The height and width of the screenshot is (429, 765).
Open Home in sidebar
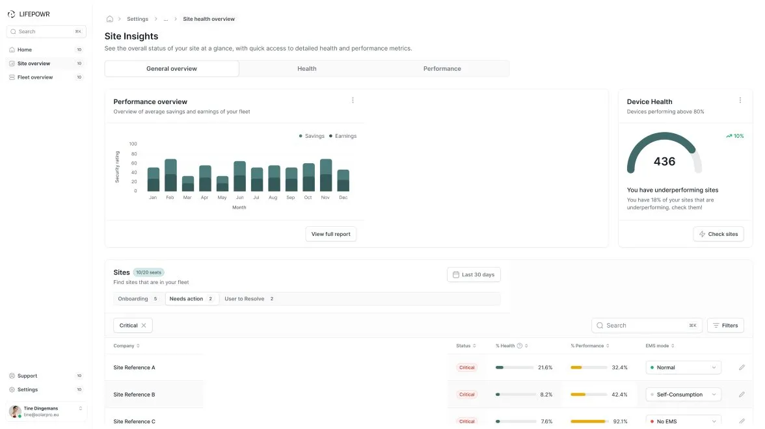click(x=46, y=49)
